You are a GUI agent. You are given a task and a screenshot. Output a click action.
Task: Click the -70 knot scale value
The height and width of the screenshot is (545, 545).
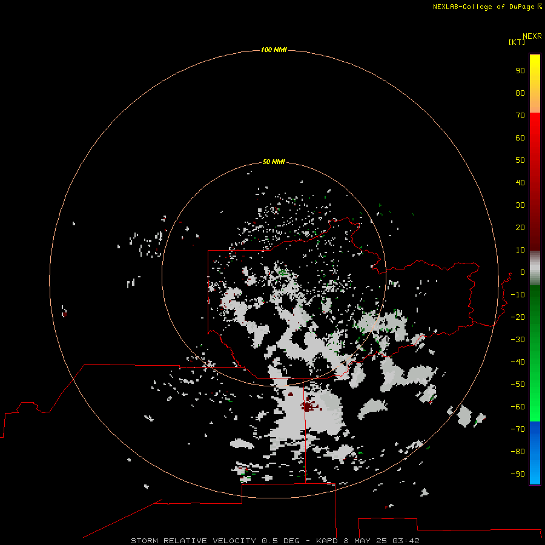click(x=518, y=429)
